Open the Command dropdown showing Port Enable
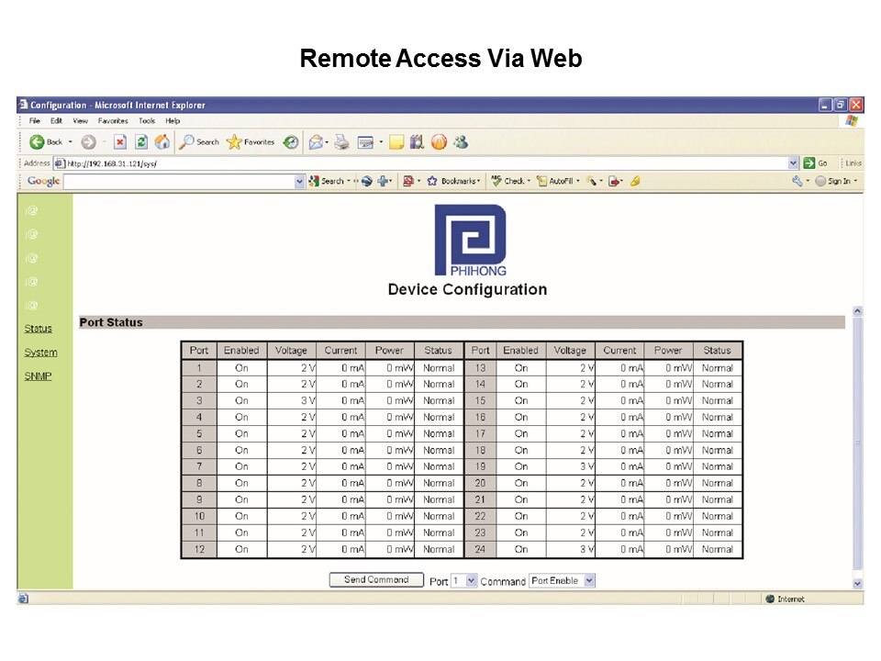881x661 pixels. [589, 581]
